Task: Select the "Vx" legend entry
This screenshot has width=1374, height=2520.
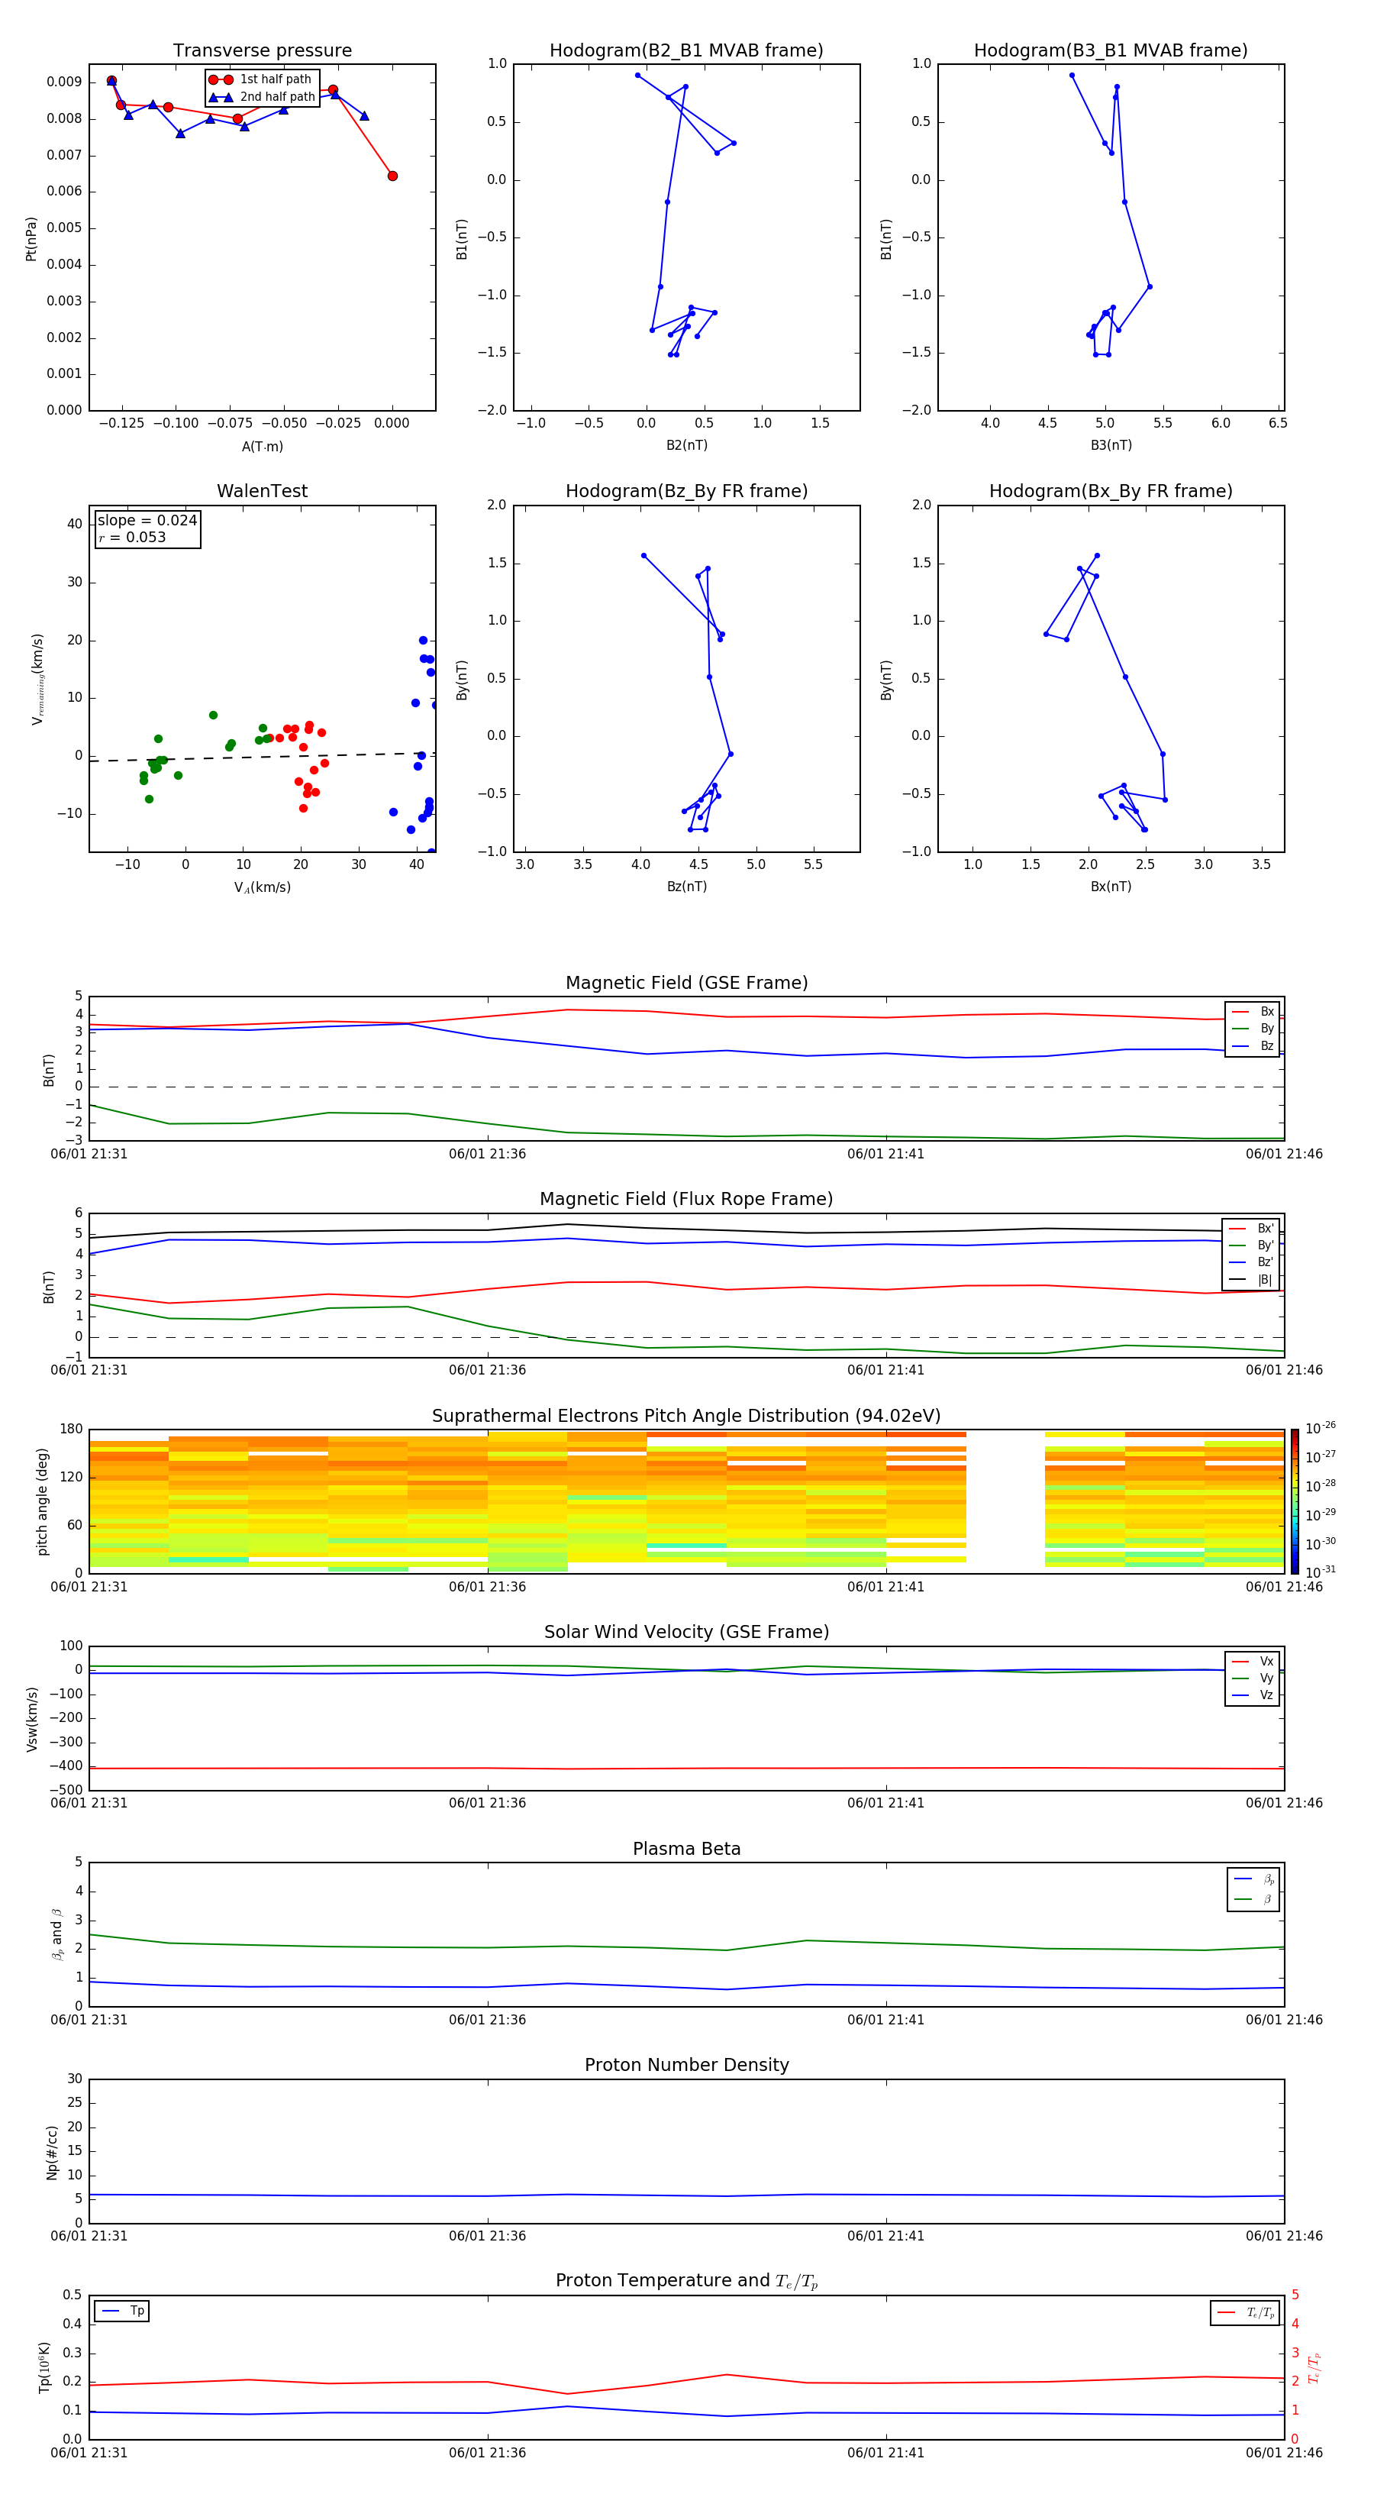Action: [x=1253, y=1662]
